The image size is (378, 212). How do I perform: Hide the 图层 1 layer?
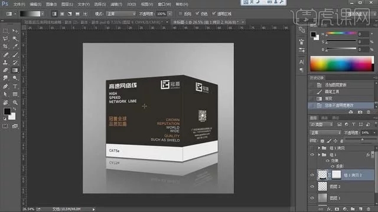[312, 198]
